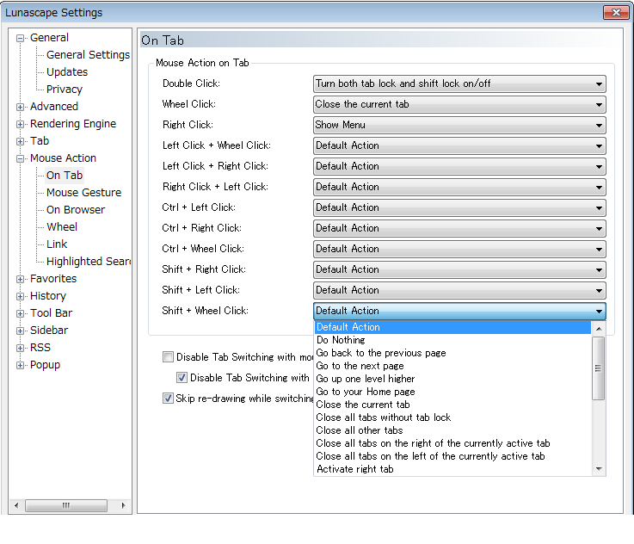634x544 pixels.
Task: Open General Settings in the tree
Action: point(88,54)
